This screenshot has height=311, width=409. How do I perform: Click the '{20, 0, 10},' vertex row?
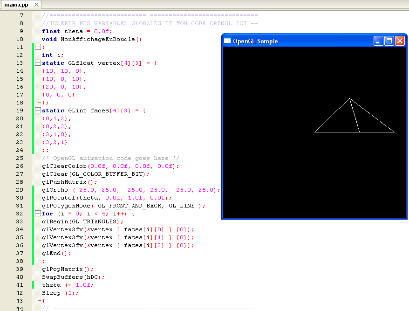coord(64,87)
